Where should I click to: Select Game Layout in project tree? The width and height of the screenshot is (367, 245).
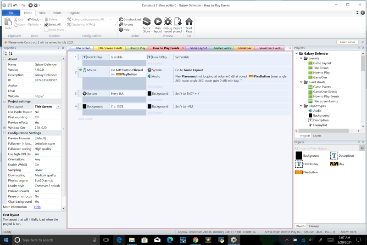click(319, 63)
